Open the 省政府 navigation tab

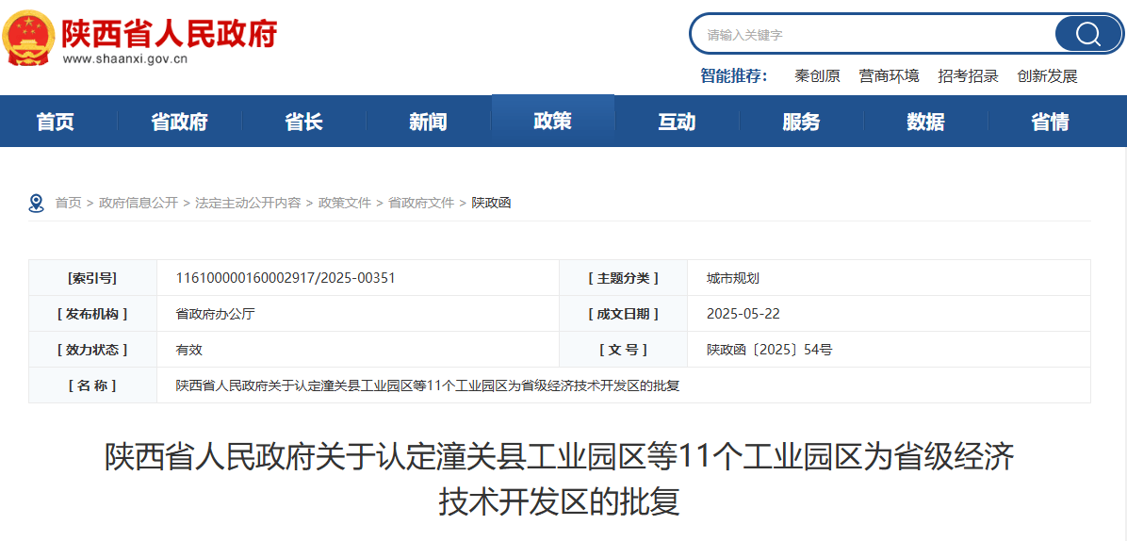click(x=180, y=122)
